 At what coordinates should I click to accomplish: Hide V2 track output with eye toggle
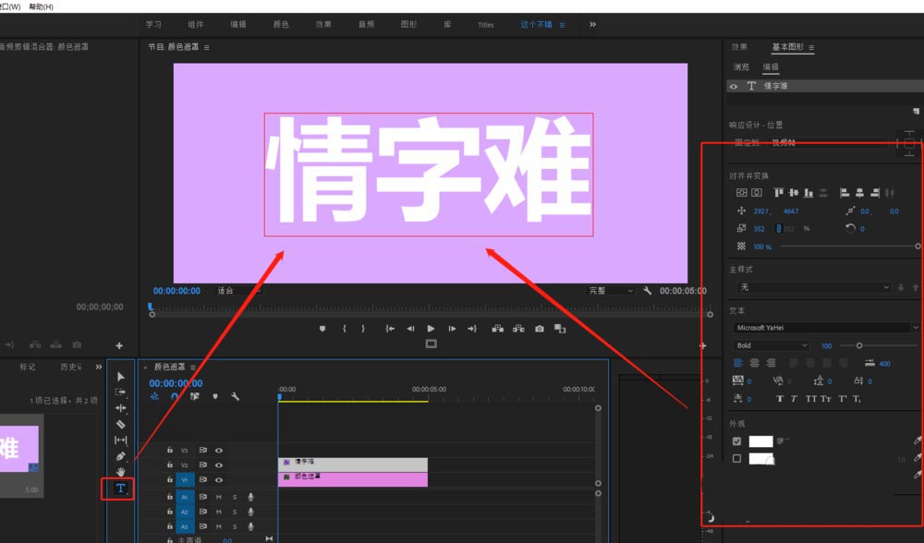click(219, 465)
